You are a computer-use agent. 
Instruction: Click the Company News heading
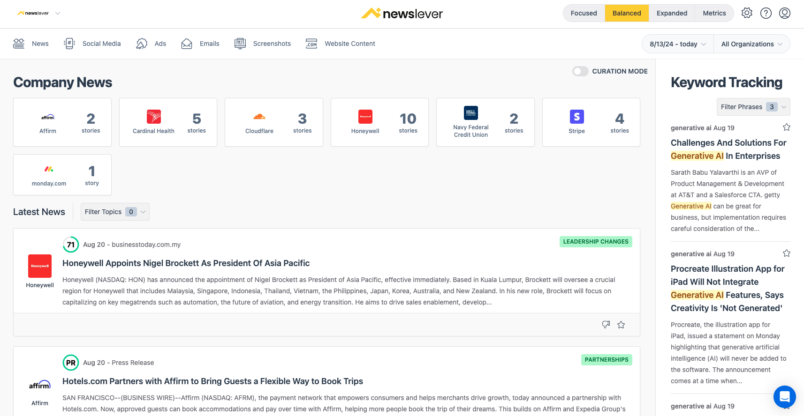pos(62,82)
